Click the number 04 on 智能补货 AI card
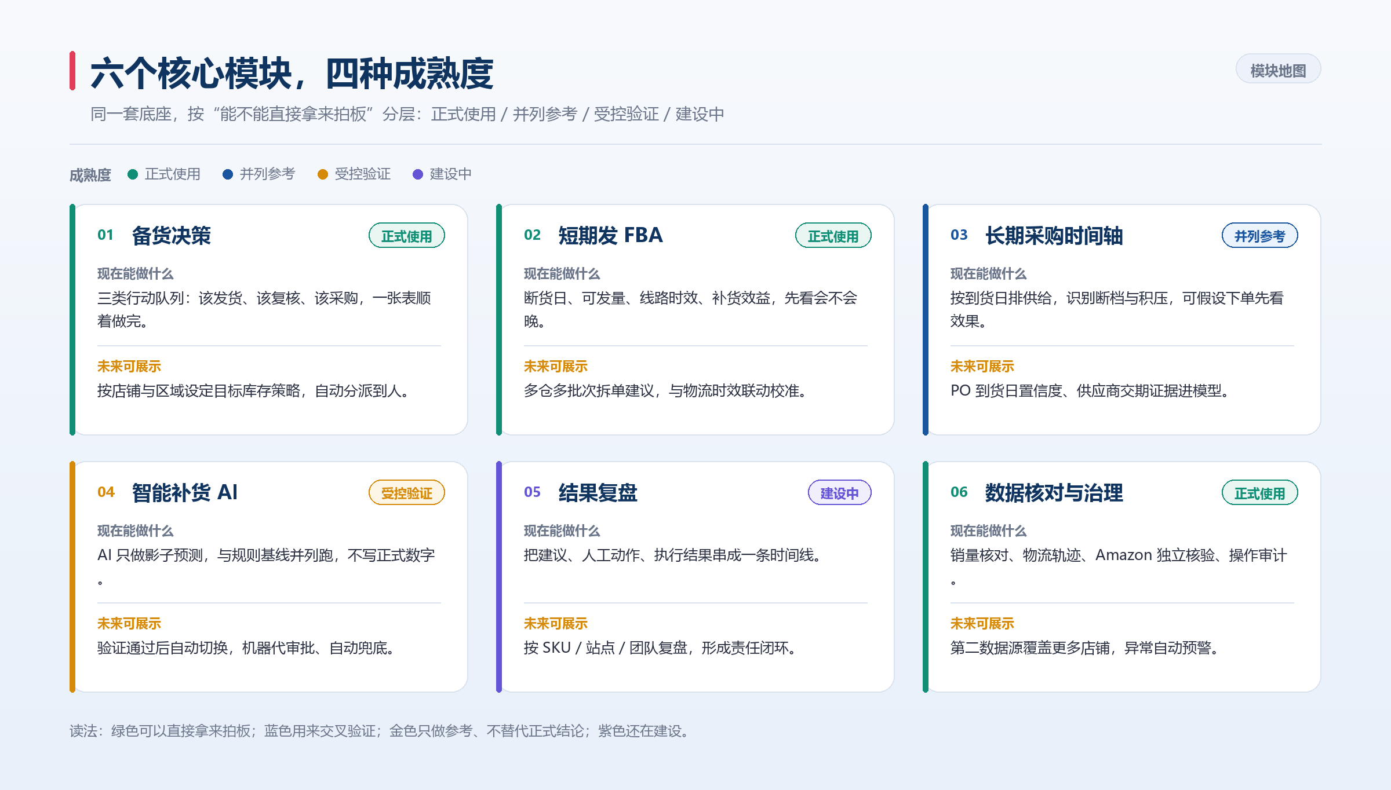The width and height of the screenshot is (1391, 790). (x=106, y=492)
